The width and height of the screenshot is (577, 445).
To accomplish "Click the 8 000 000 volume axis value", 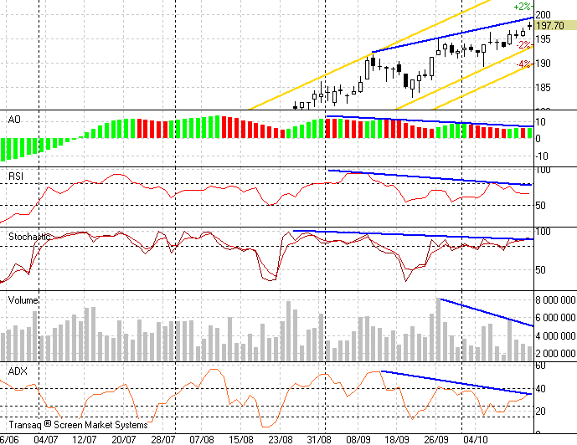I will pos(555,300).
